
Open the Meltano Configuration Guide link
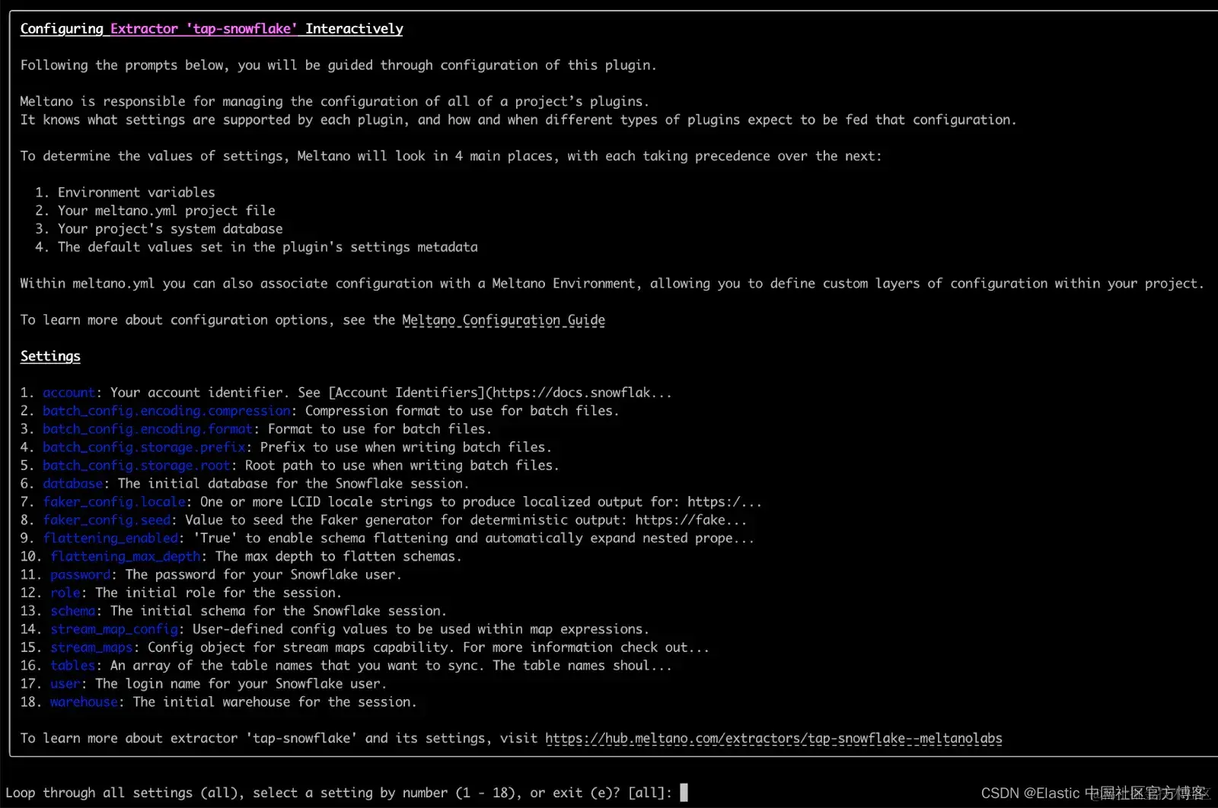point(503,320)
